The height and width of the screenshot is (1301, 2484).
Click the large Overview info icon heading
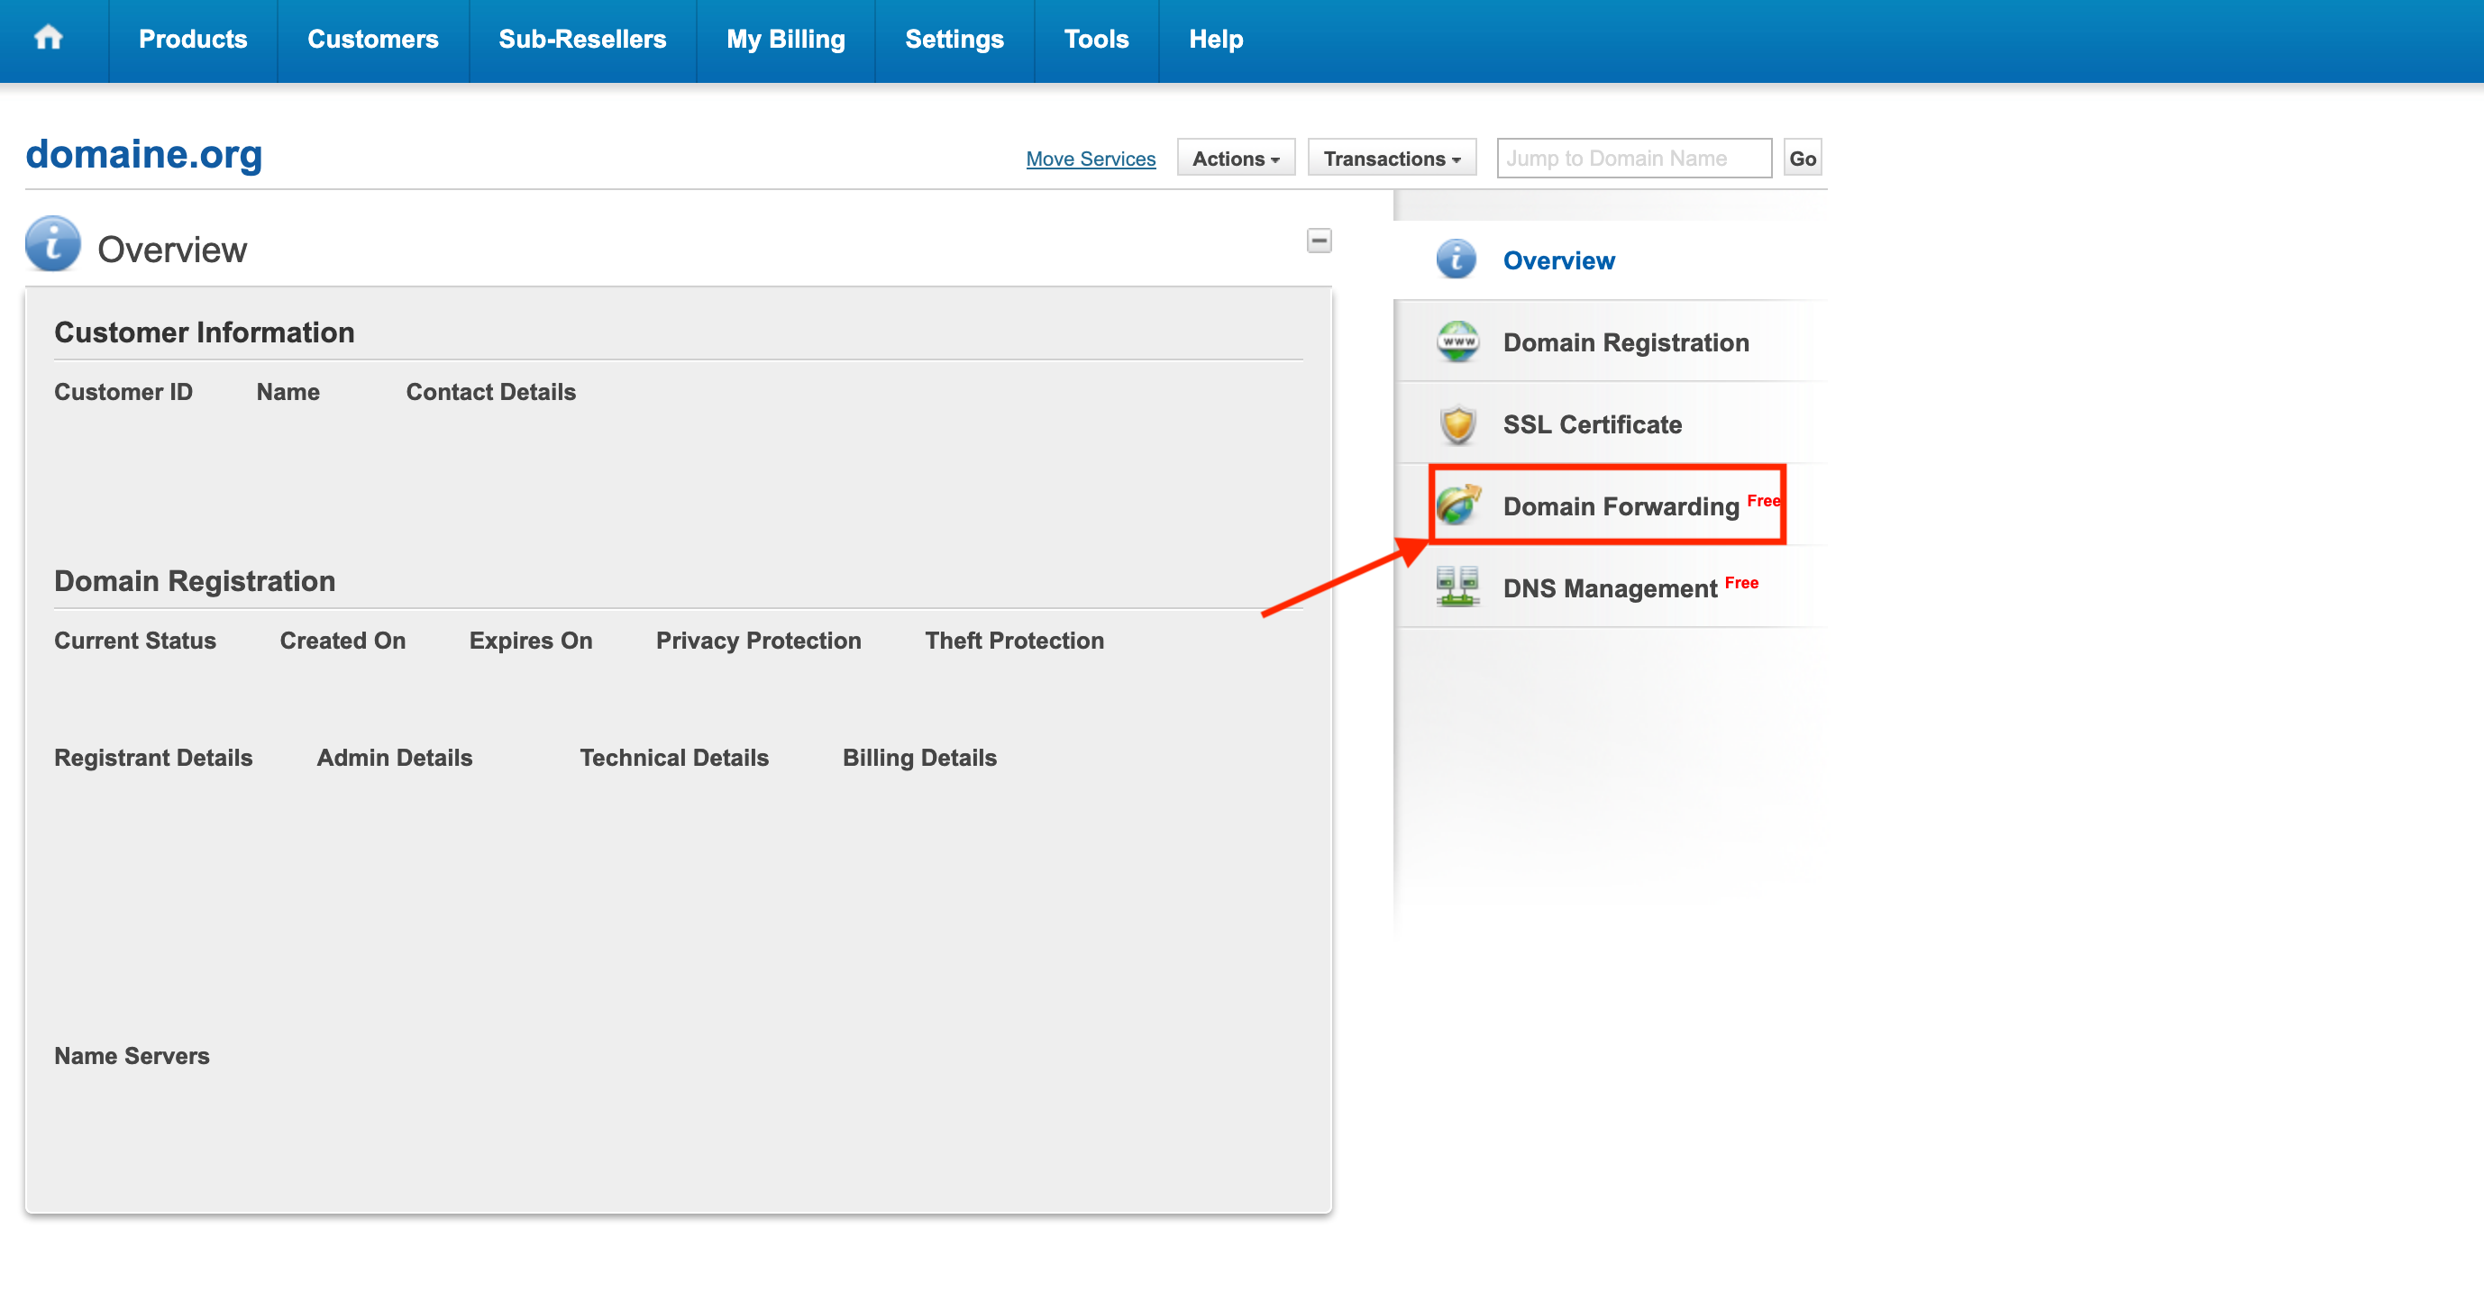pyautogui.click(x=53, y=245)
